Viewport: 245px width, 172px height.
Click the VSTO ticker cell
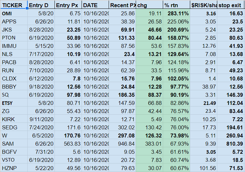[14, 160]
